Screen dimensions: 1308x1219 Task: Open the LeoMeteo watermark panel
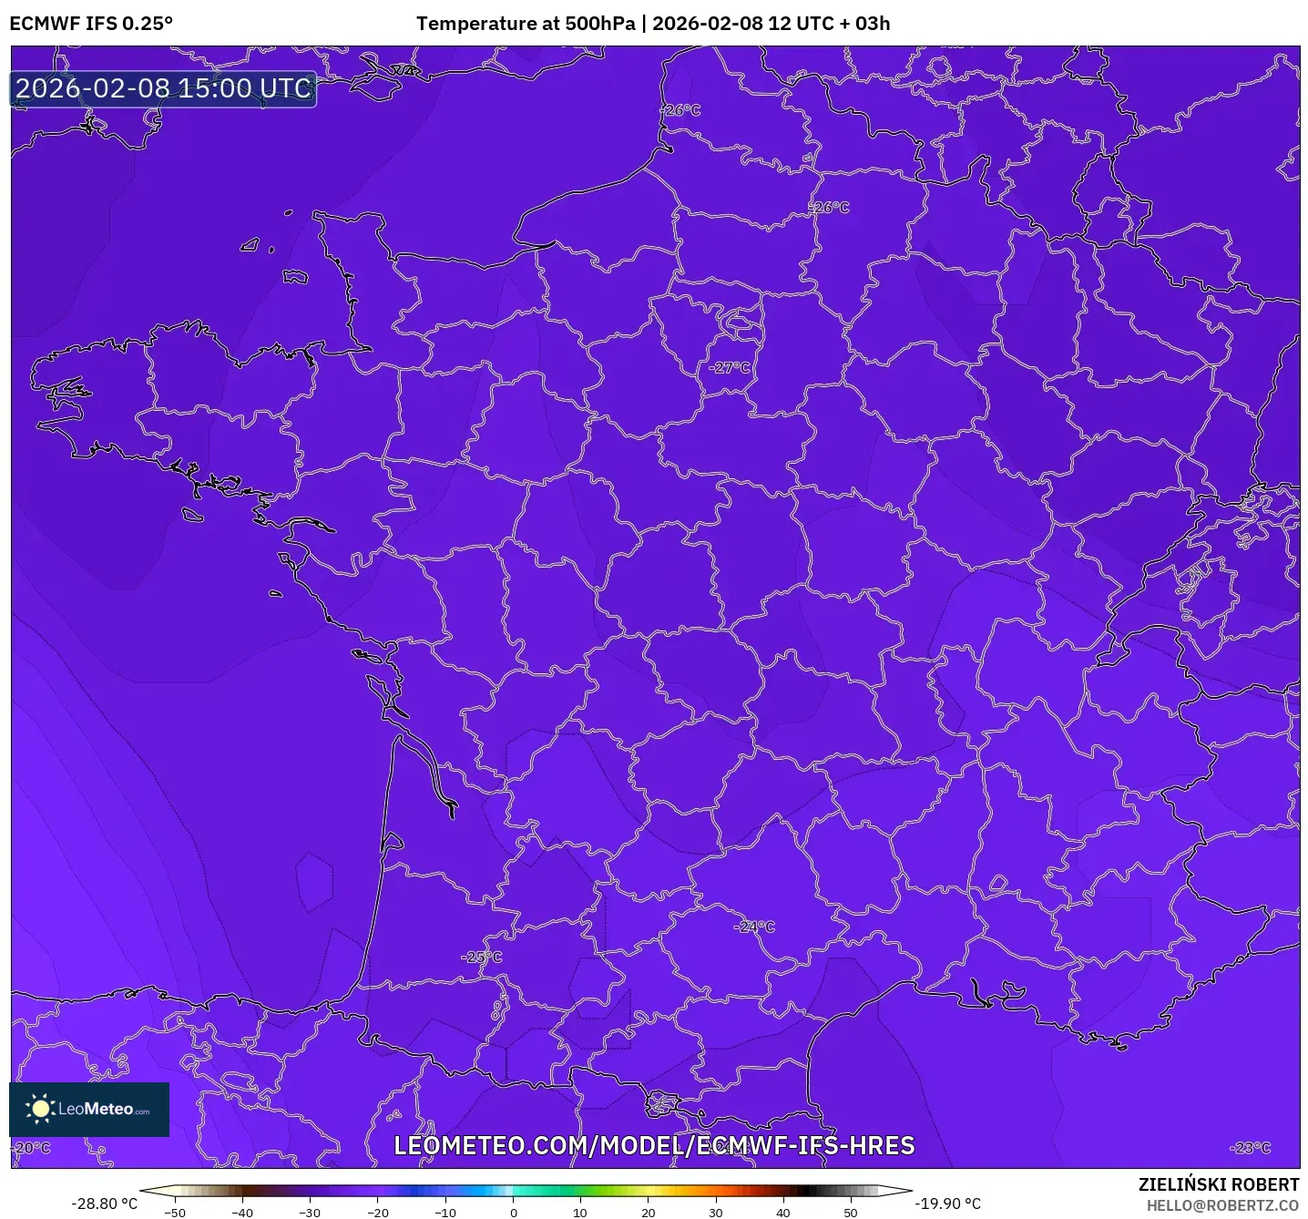point(87,1109)
